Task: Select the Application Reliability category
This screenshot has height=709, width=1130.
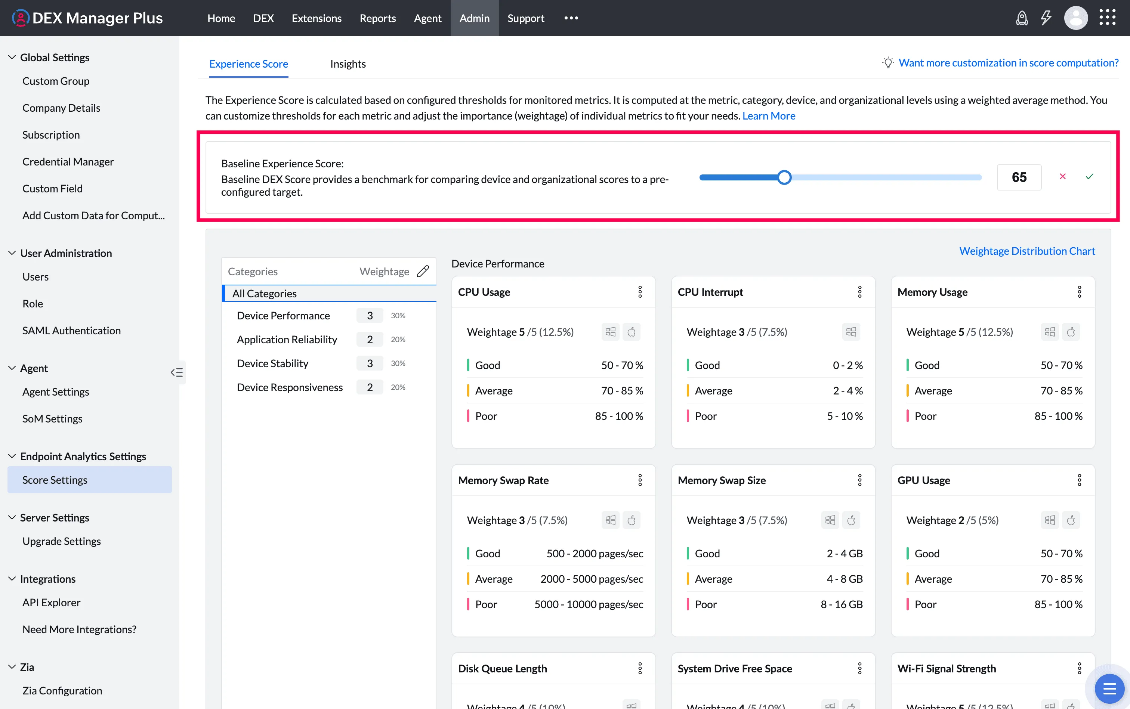Action: [287, 340]
